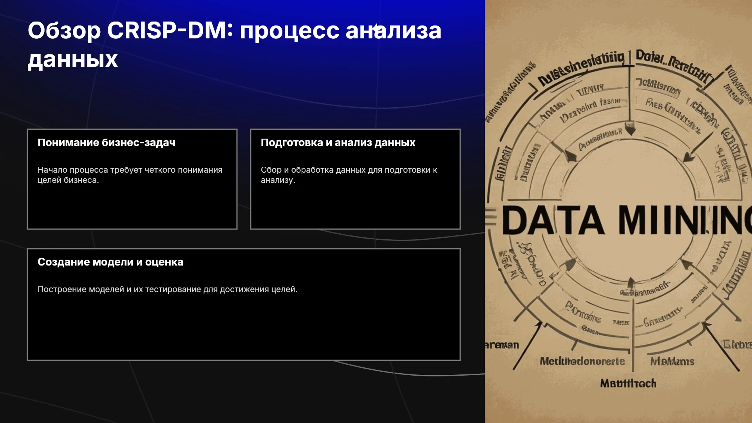Select text "Сбор и обработка данных" description
The height and width of the screenshot is (423, 752).
click(349, 175)
